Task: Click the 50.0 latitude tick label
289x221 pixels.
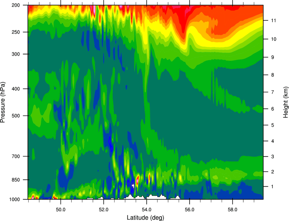Action: (x=61, y=209)
